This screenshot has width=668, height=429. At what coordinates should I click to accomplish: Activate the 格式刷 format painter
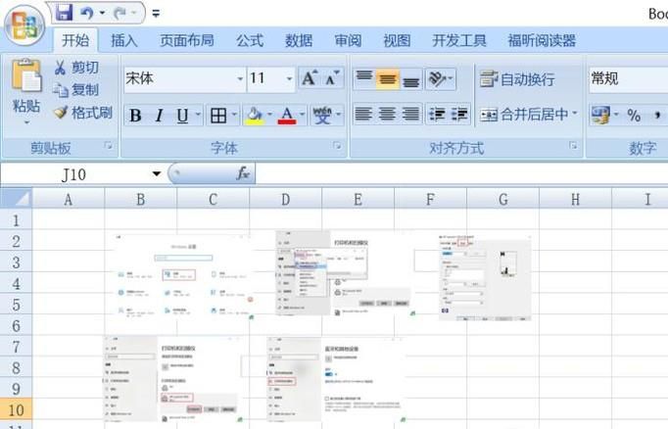pyautogui.click(x=83, y=113)
